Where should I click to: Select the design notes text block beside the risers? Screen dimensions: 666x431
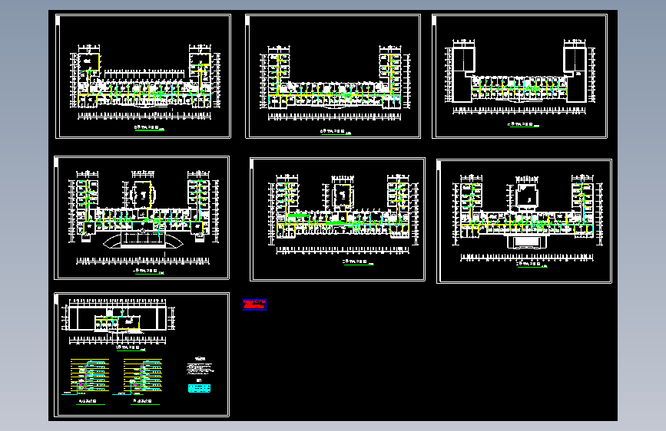click(200, 366)
